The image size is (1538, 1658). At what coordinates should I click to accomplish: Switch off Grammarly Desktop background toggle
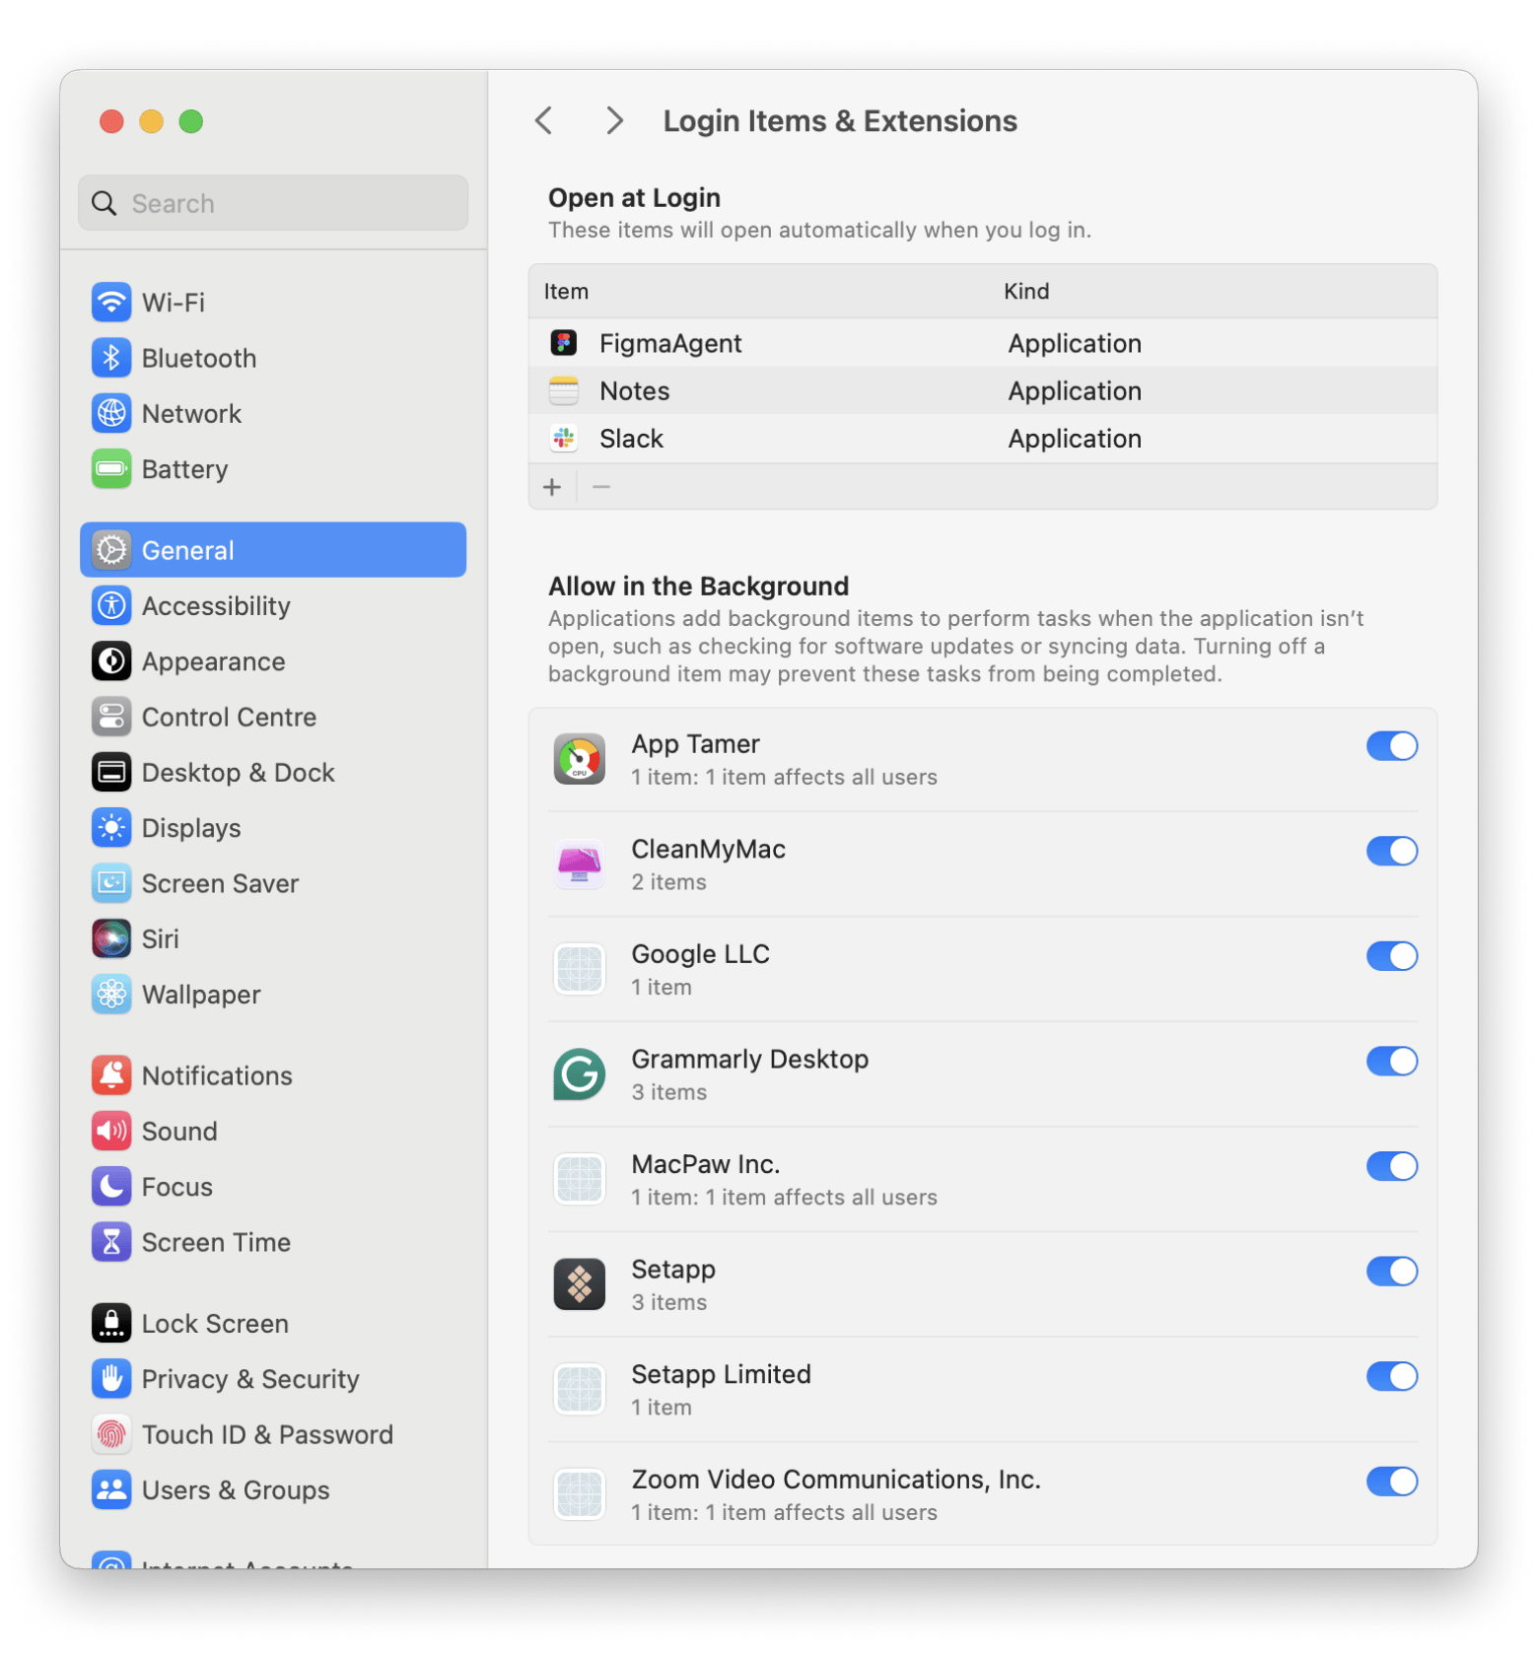point(1392,1061)
